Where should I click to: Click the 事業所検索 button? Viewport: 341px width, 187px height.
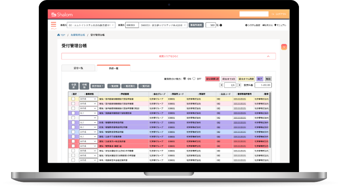point(196,25)
